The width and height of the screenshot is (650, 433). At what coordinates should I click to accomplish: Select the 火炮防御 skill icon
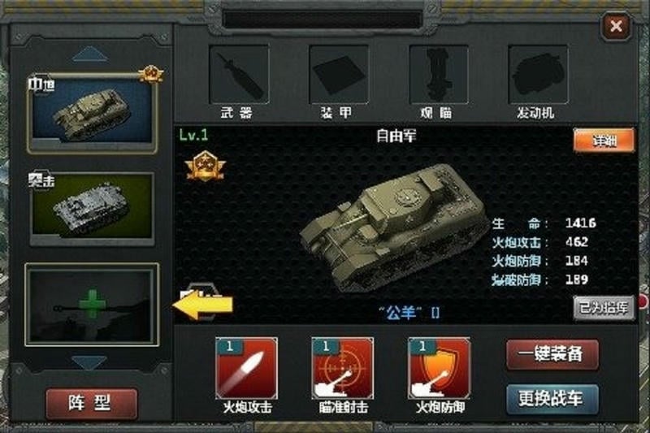pyautogui.click(x=440, y=368)
